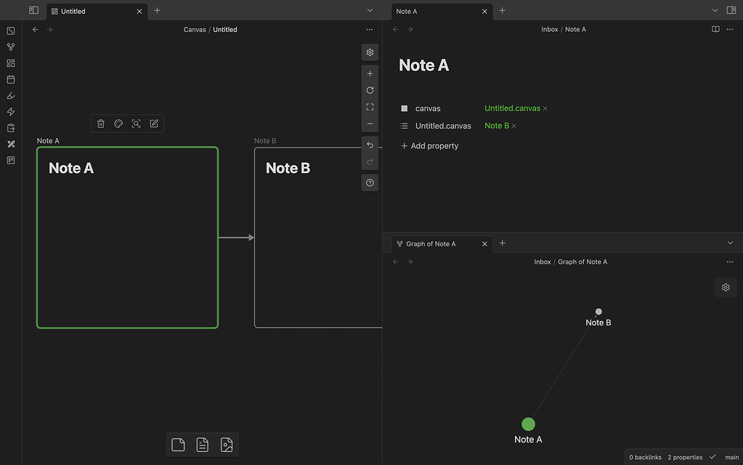Viewport: 743px width, 465px height.
Task: Open the command palette lightning icon
Action: click(10, 111)
